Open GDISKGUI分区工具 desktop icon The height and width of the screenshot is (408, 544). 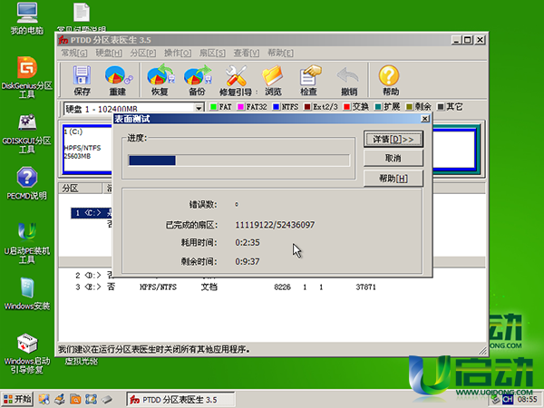point(26,134)
